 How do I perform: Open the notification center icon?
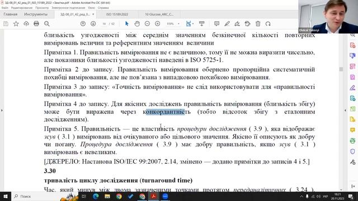(351, 196)
